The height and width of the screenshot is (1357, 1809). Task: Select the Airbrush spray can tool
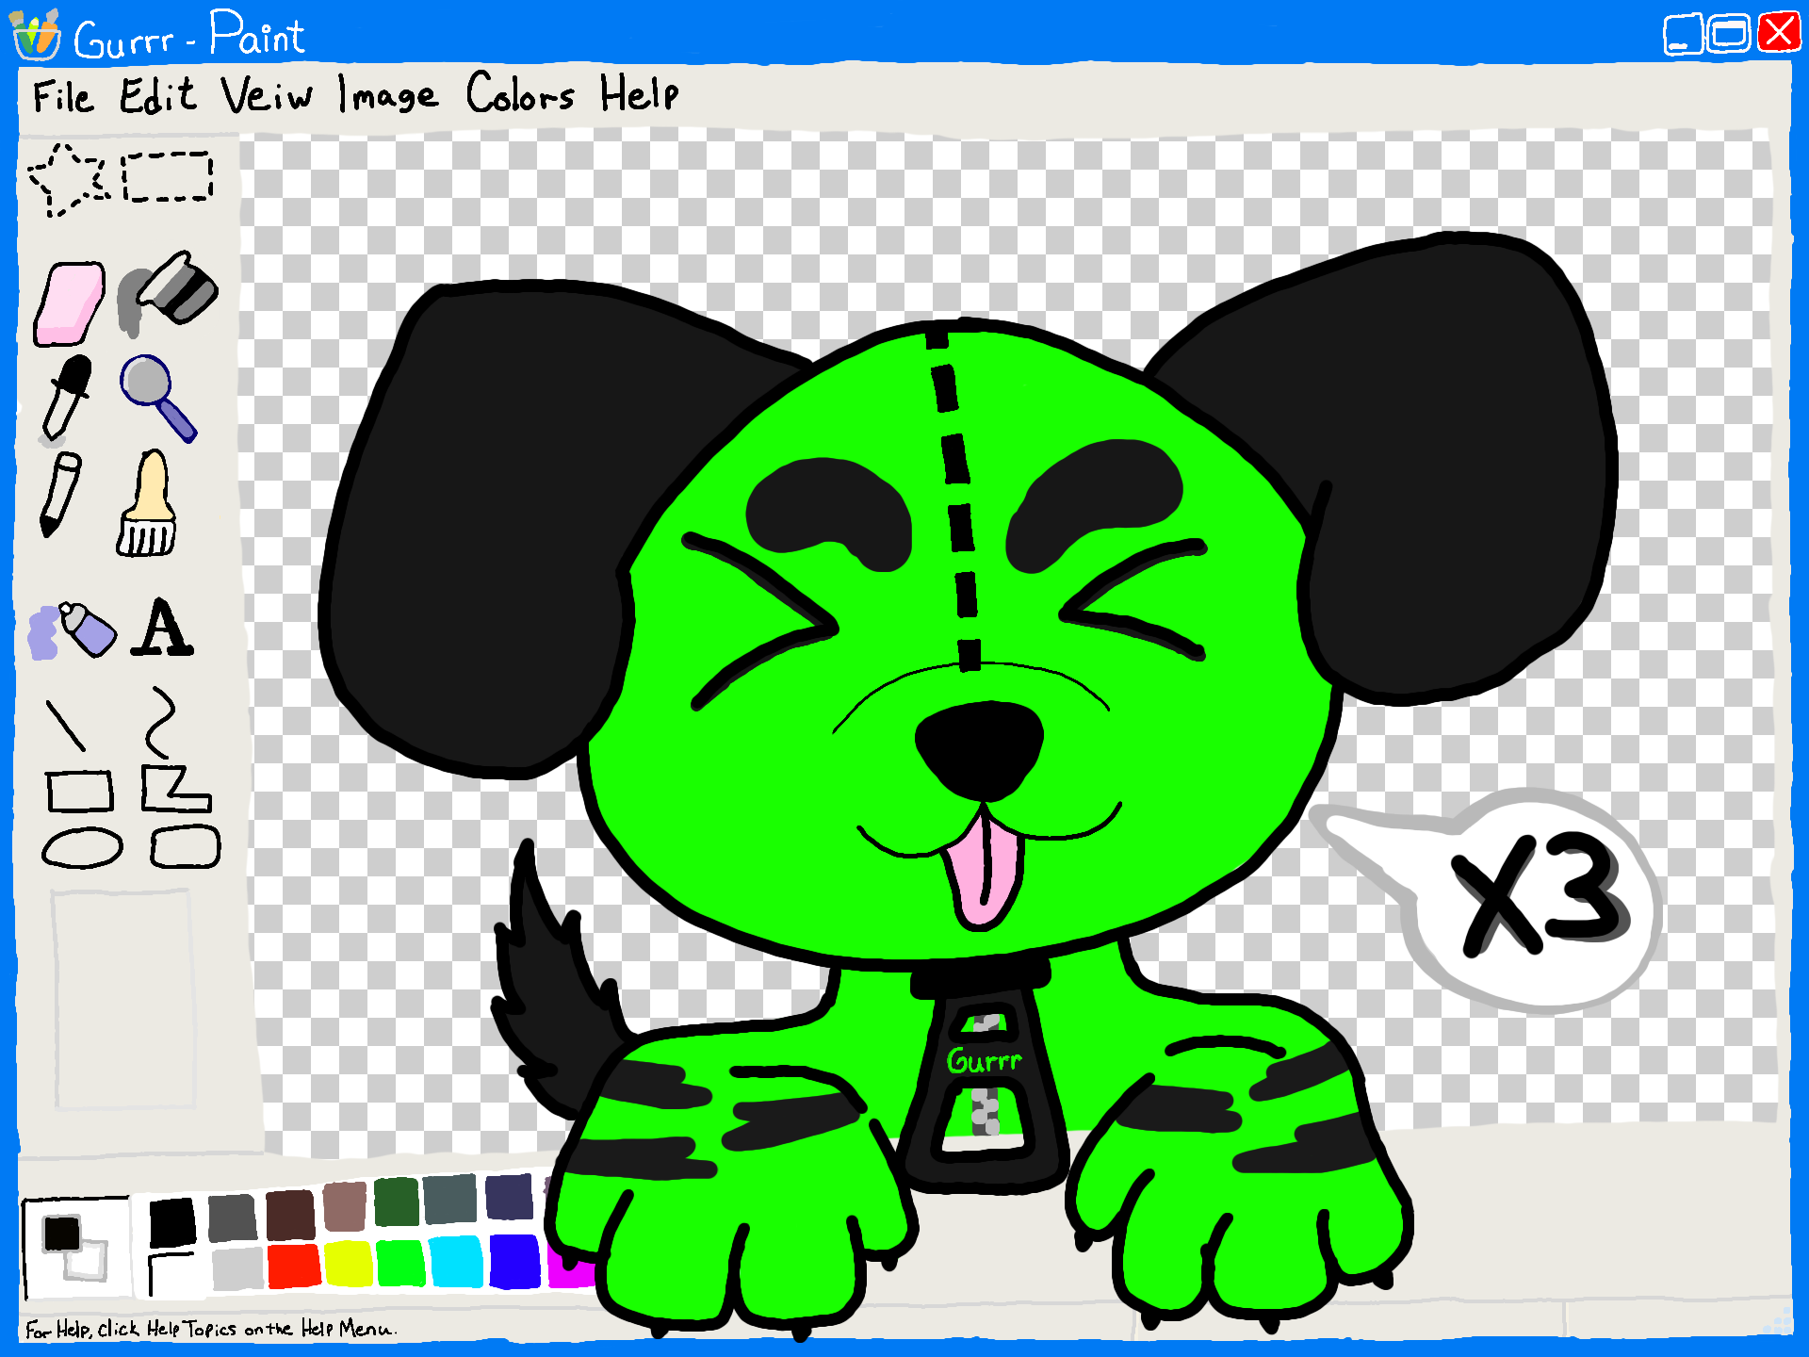click(x=73, y=629)
